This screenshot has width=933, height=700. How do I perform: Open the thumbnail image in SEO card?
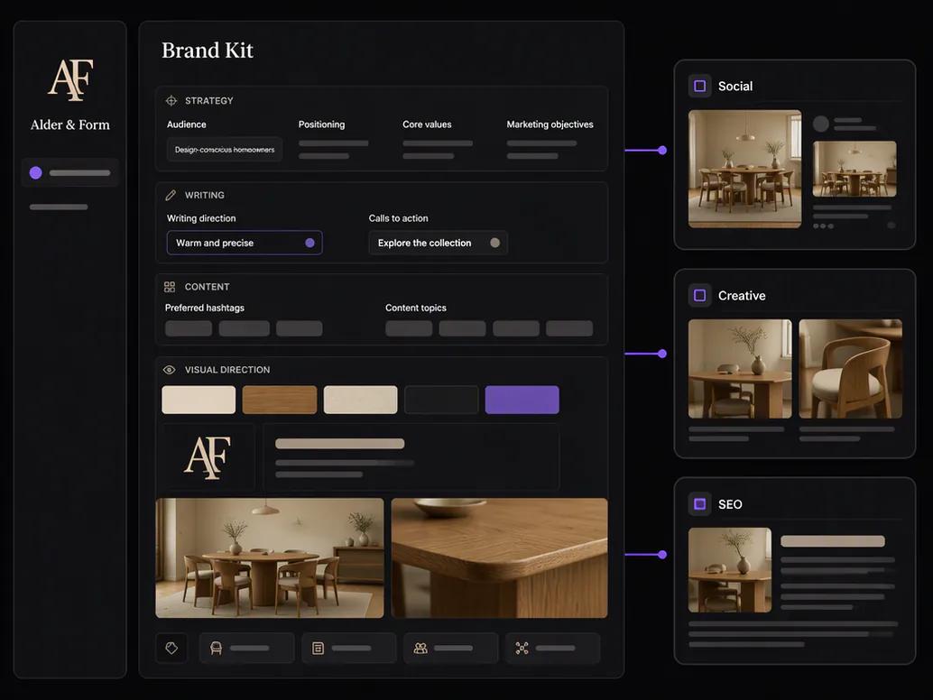(730, 570)
